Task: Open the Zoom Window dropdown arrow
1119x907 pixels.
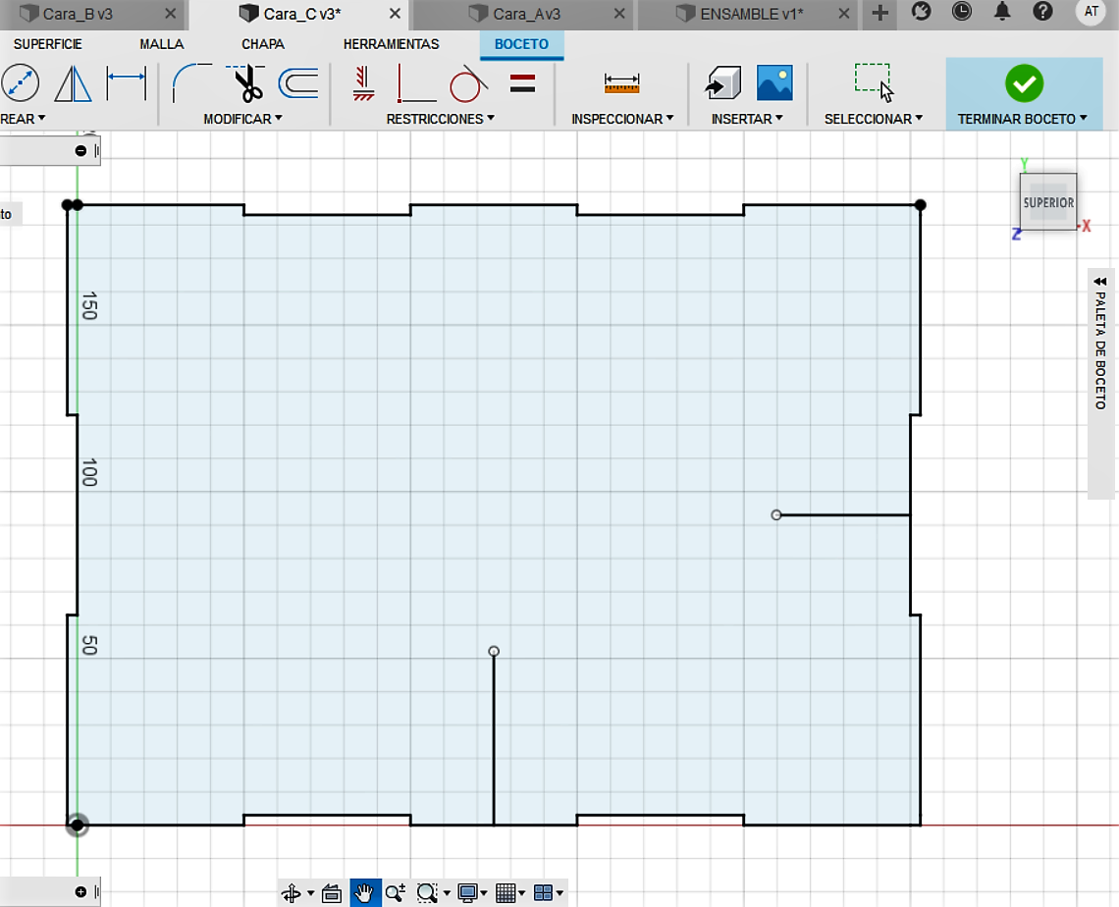Action: click(447, 893)
